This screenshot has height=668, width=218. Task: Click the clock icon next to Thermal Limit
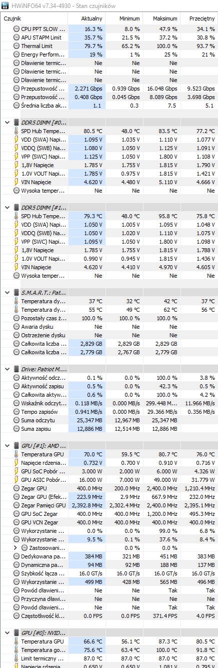16,46
